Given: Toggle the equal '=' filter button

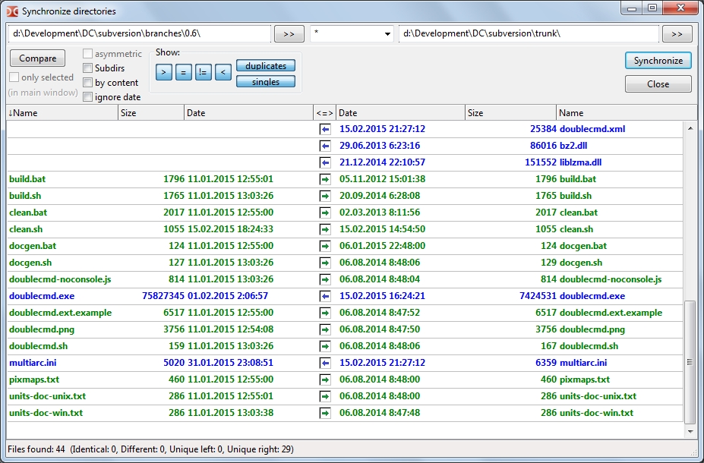Looking at the screenshot, I should point(183,73).
